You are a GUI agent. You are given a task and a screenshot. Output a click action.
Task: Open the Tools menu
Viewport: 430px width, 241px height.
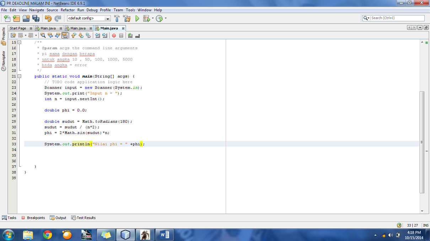click(130, 10)
